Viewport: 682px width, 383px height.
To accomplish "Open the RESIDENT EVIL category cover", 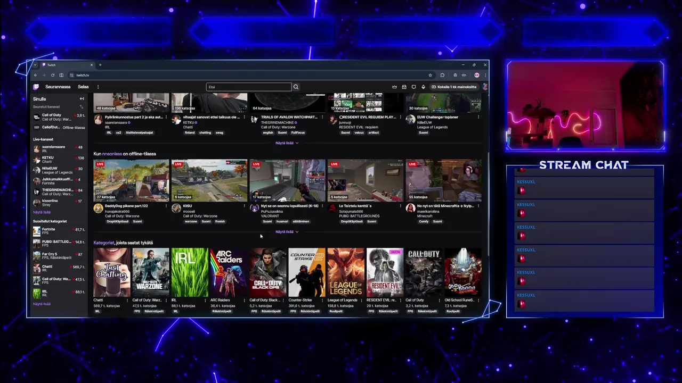I will 385,272.
